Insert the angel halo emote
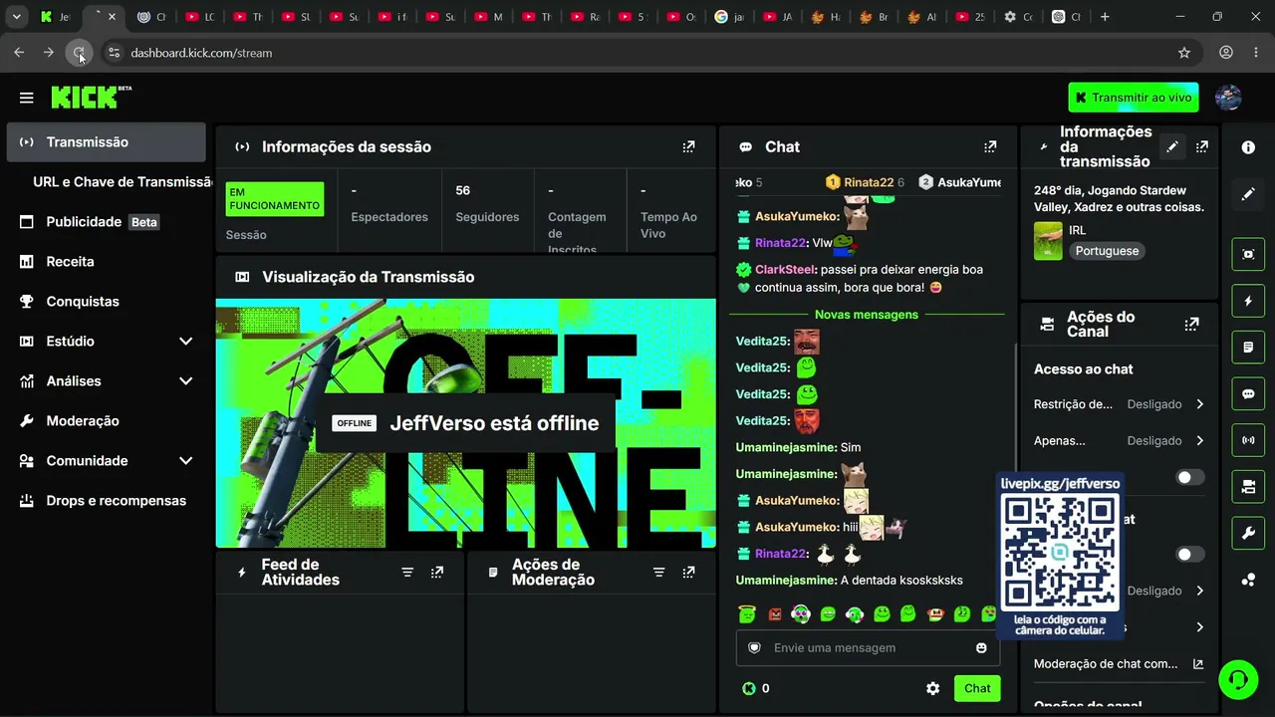This screenshot has height=717, width=1275. [747, 614]
